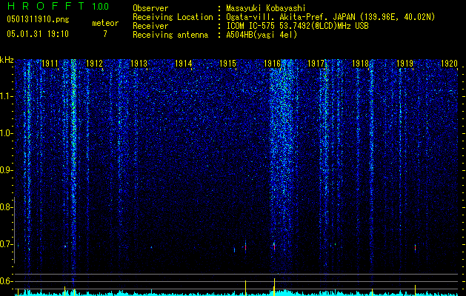Click the meteor label
The width and height of the screenshot is (466, 296).
pyautogui.click(x=105, y=23)
